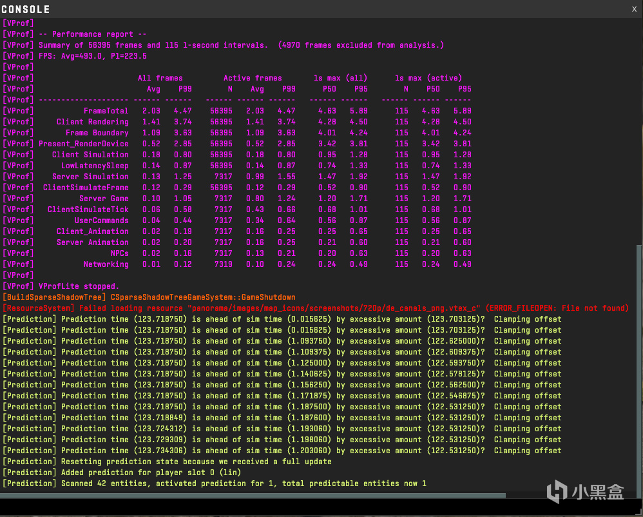Click the BuildSparseShadowTree GameShutdown line
Viewport: 643px width, 517px height.
point(149,297)
